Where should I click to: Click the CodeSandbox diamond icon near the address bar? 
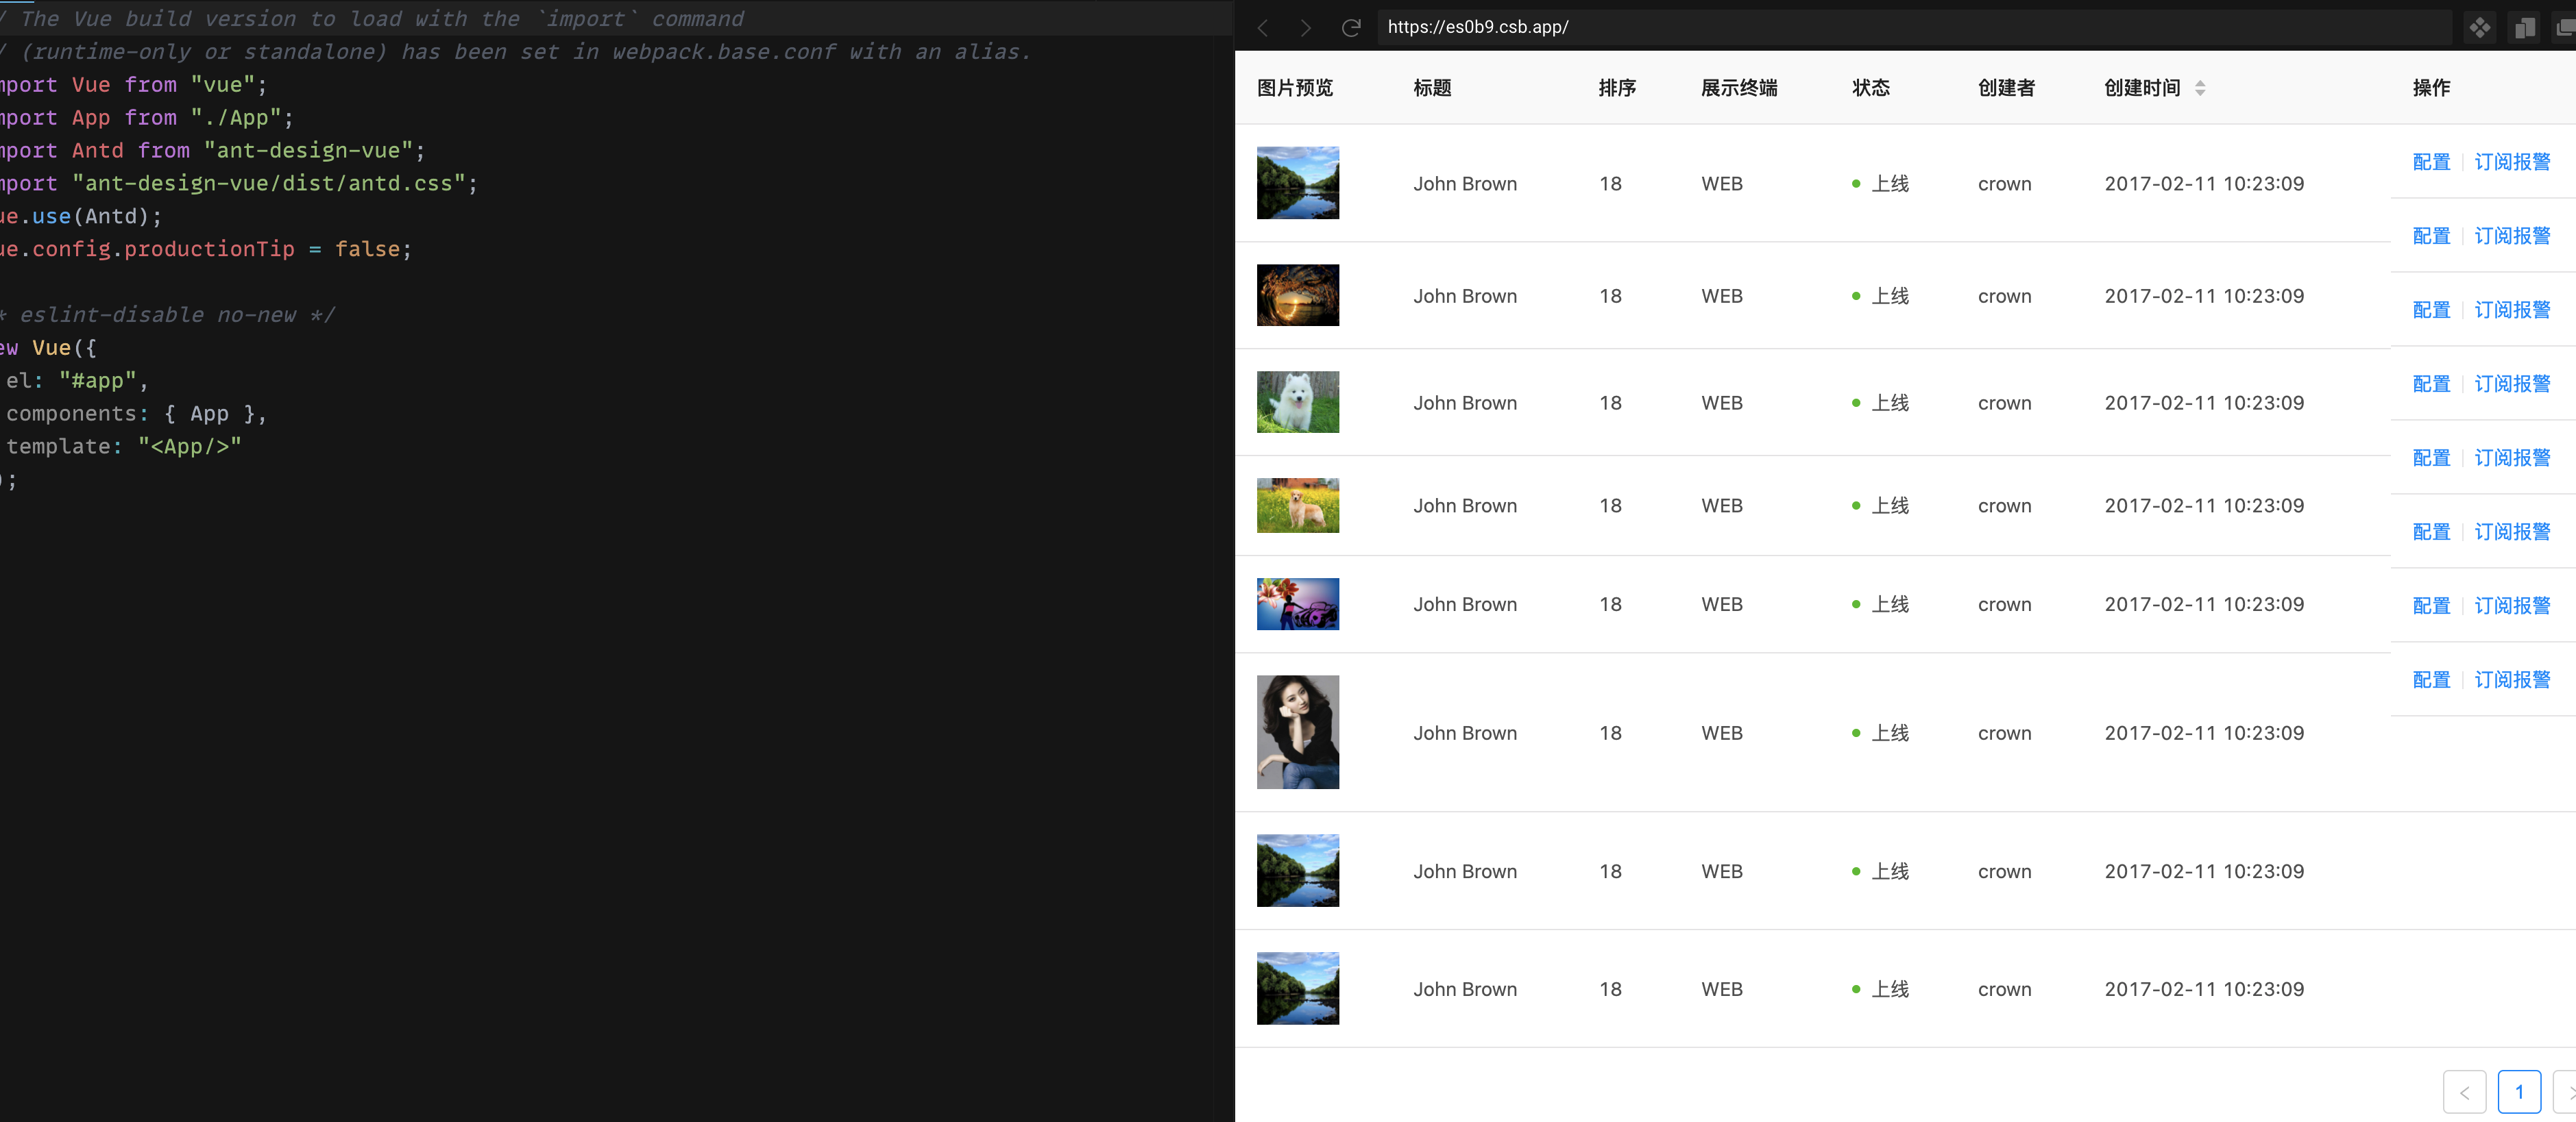2481,27
